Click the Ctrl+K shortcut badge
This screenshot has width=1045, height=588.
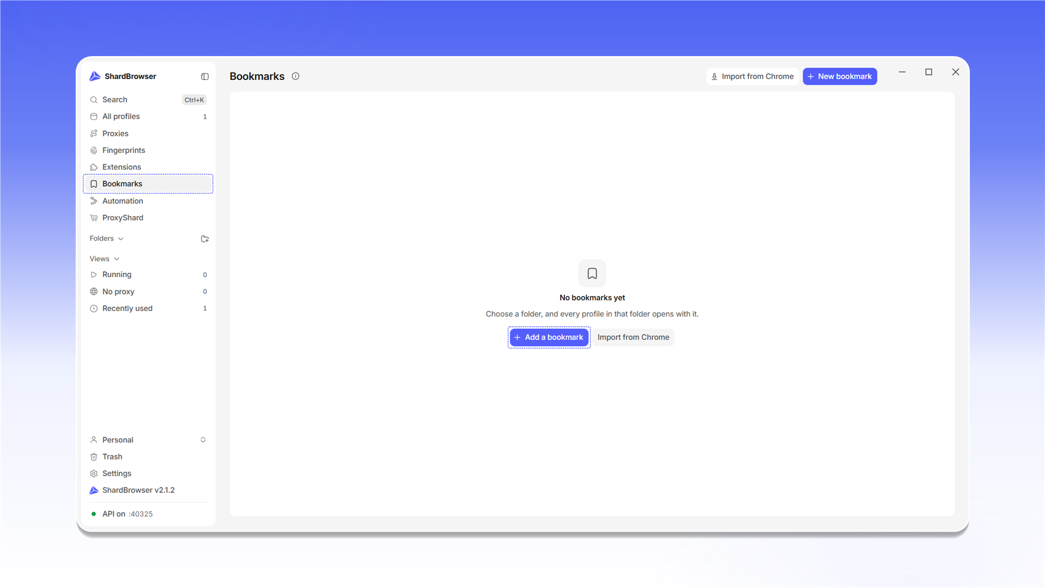194,100
